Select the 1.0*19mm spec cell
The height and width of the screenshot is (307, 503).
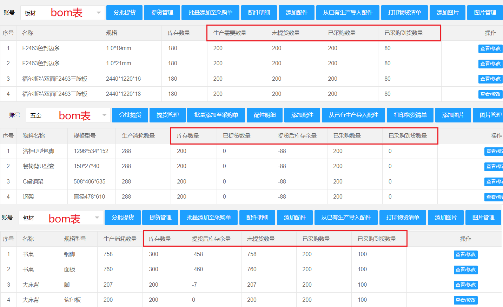131,48
